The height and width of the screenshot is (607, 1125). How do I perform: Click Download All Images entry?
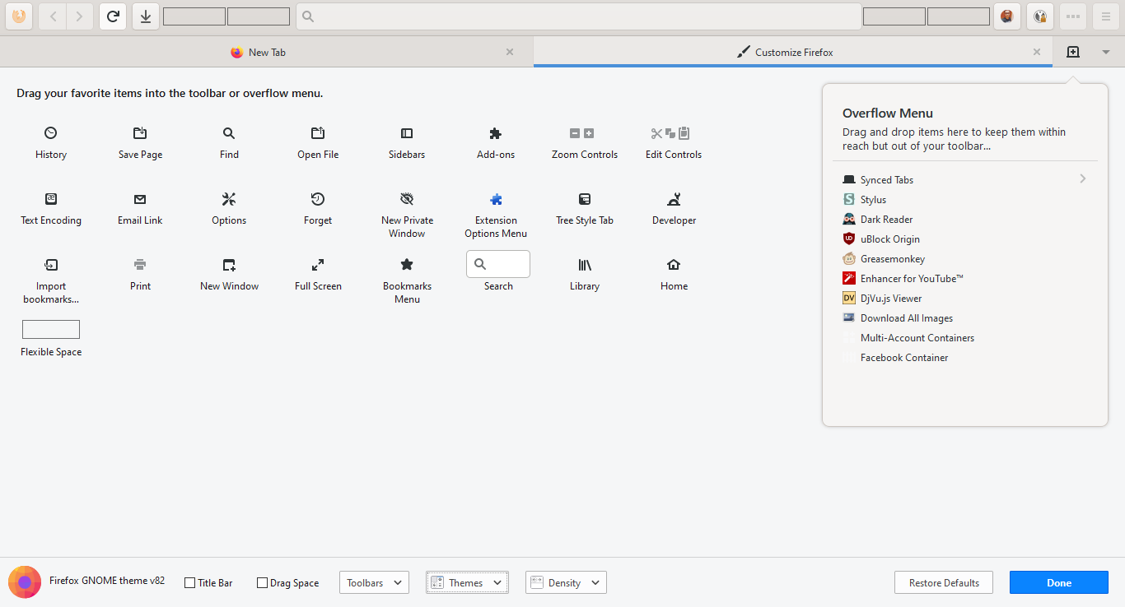(965, 317)
